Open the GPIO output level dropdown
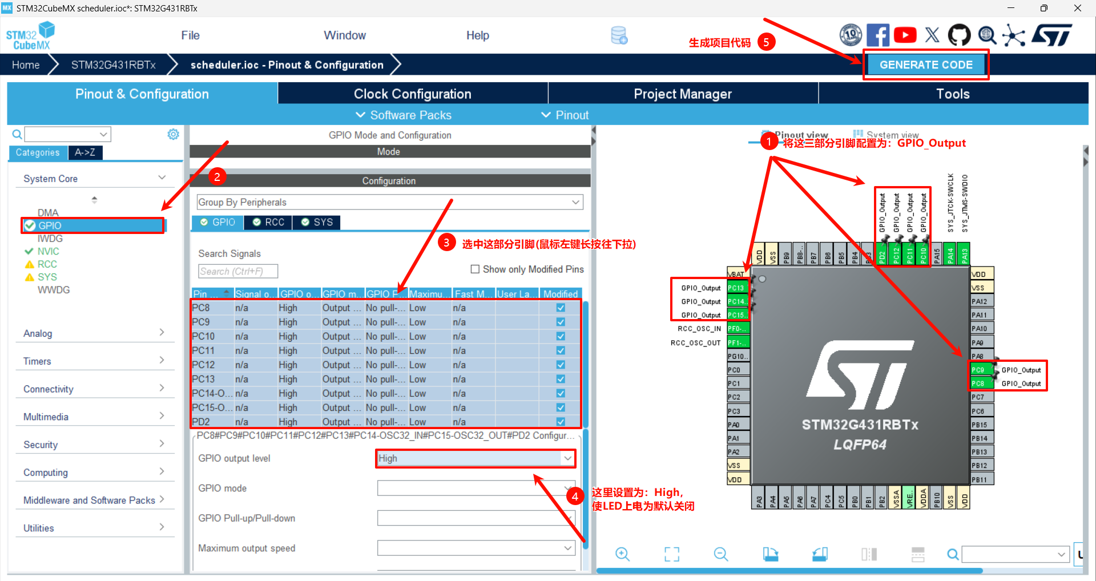 tap(476, 458)
